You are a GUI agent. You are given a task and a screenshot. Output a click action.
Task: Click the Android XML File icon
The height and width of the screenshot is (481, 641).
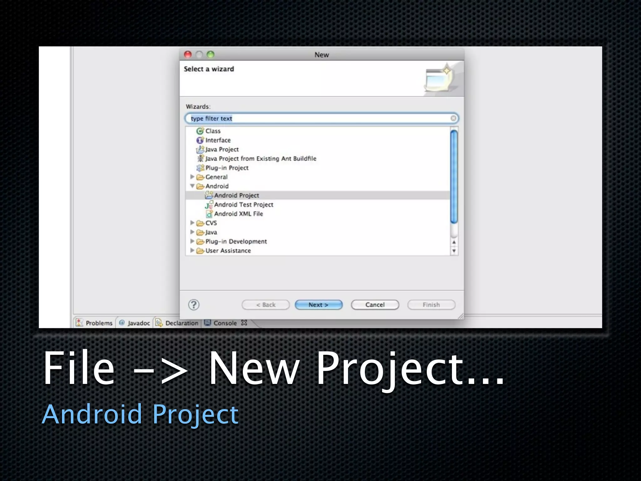(x=209, y=214)
